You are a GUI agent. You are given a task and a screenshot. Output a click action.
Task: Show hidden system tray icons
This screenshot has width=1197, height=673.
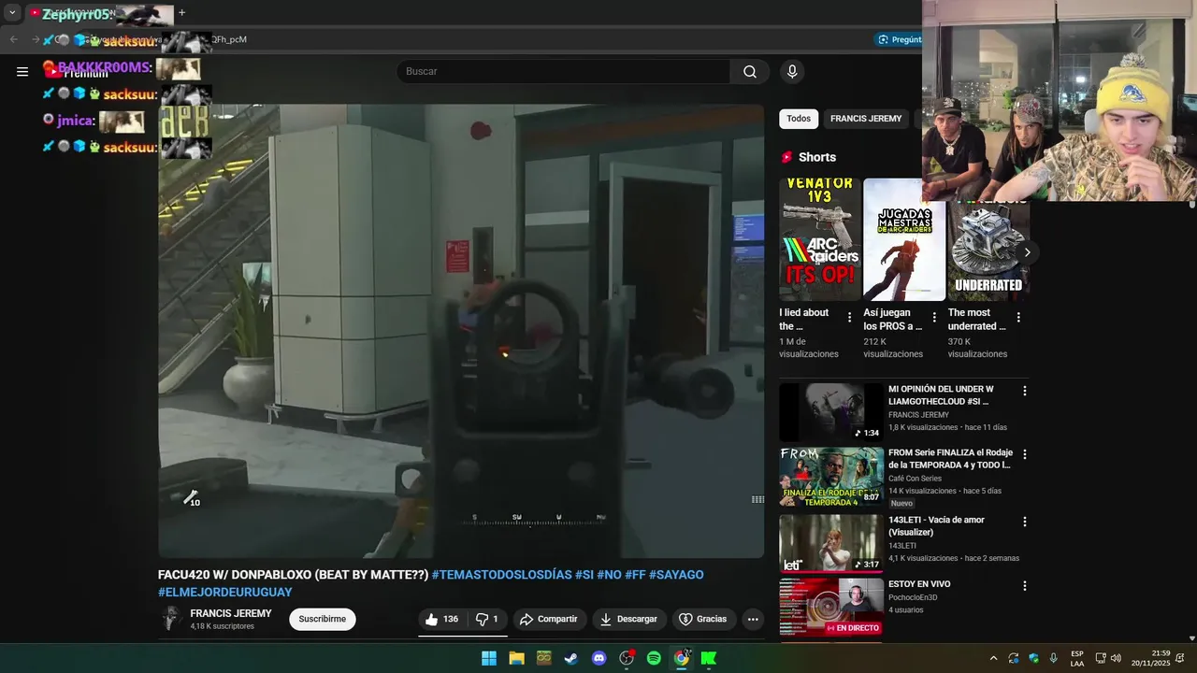[x=993, y=658]
